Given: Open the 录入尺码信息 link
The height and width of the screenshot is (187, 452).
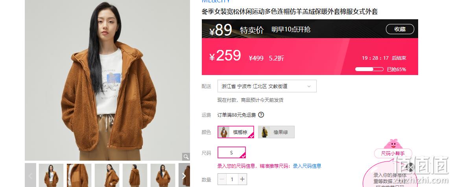Looking at the screenshot, I should [307, 166].
